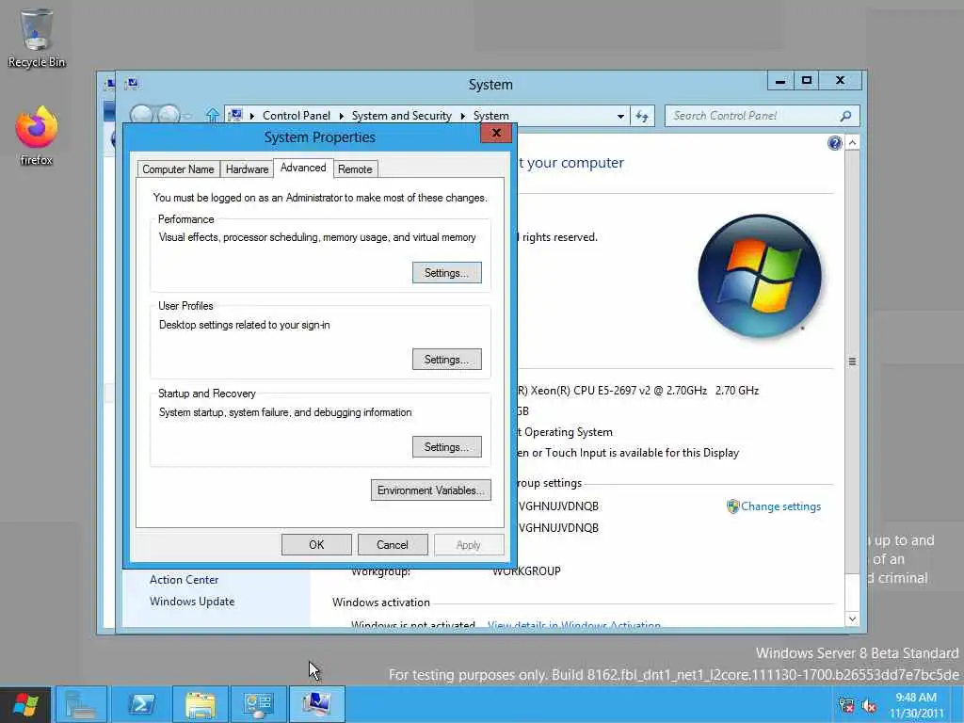Image resolution: width=964 pixels, height=723 pixels.
Task: Open the Windows Update link
Action: (192, 602)
